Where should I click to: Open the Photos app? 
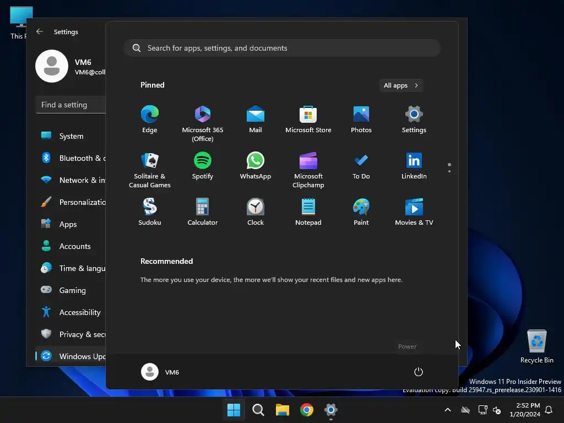coord(361,120)
